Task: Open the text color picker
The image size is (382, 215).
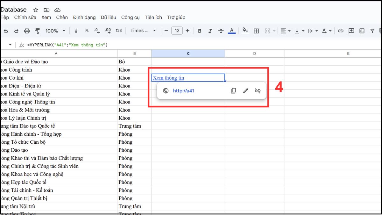Action: tap(232, 31)
